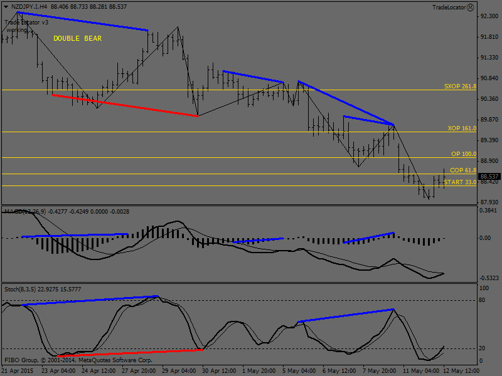This screenshot has width=502, height=376.
Task: Select the OP 100.0 level label
Action: (x=464, y=154)
